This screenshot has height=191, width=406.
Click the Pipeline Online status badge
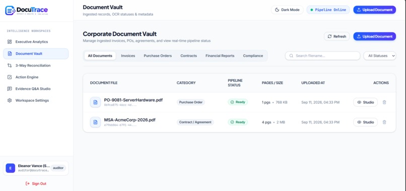pyautogui.click(x=328, y=10)
